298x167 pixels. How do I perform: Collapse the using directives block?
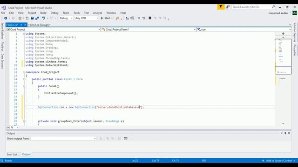pos(24,34)
